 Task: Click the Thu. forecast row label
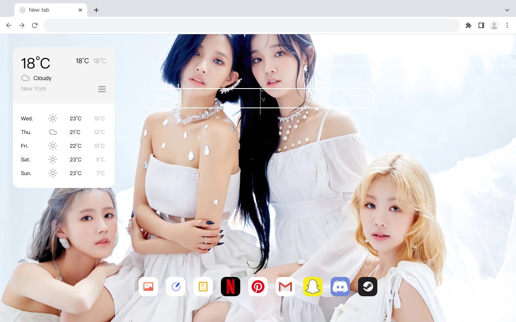[x=26, y=132]
